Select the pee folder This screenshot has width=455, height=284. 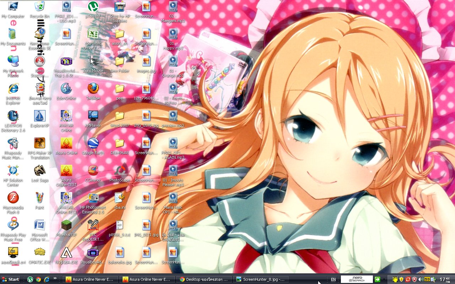click(x=119, y=92)
